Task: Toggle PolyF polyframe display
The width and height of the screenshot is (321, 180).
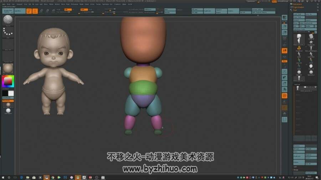Action: (285, 96)
